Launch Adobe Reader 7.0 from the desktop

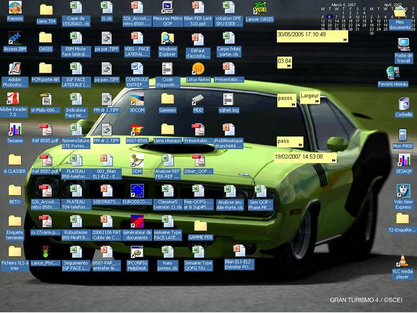point(15,100)
